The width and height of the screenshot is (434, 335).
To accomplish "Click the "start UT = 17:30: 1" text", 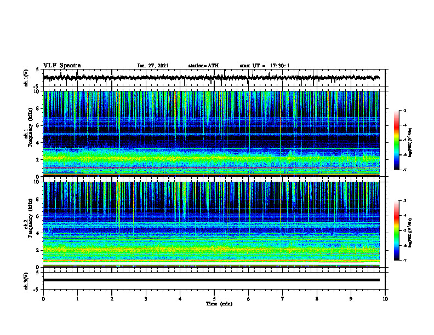I will pyautogui.click(x=265, y=66).
